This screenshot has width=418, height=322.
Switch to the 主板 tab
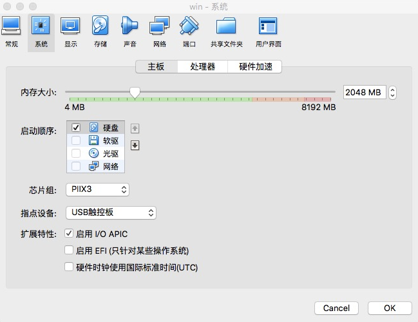pos(157,66)
